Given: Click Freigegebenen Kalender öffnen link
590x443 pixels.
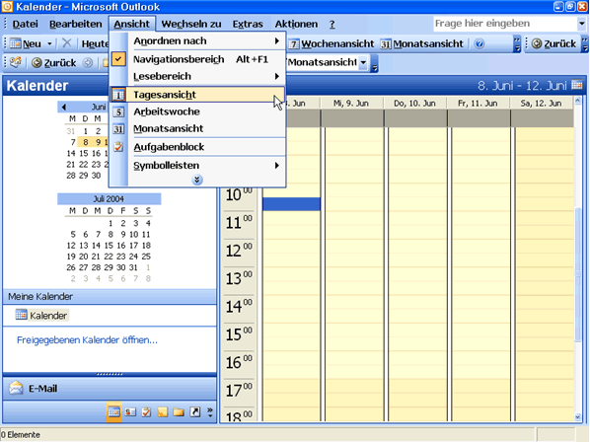Looking at the screenshot, I should click(87, 339).
